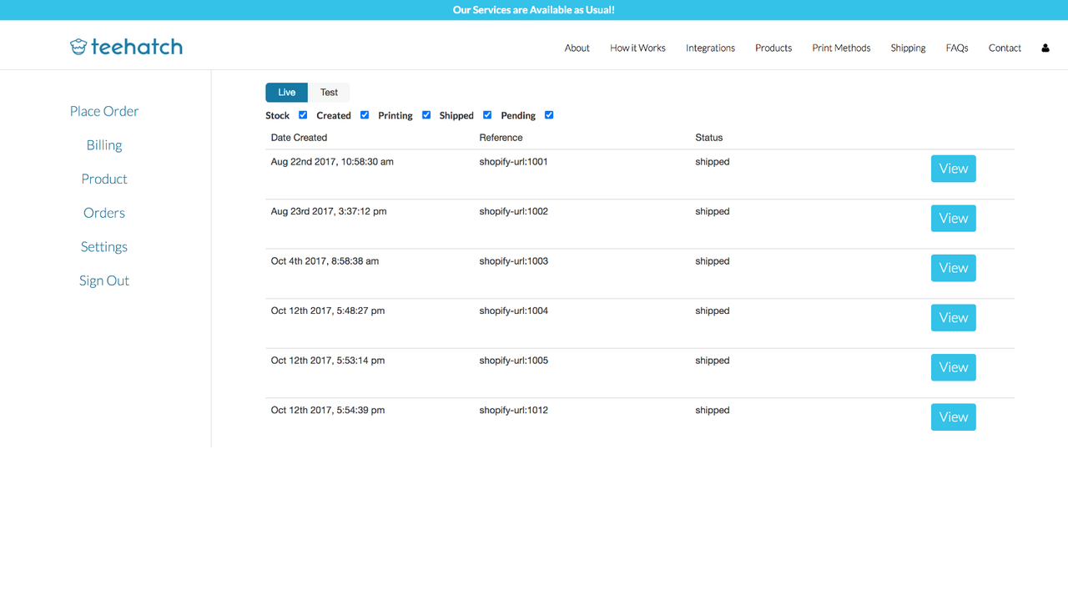This screenshot has width=1068, height=601.
Task: Toggle the Printing filter off
Action: (426, 114)
